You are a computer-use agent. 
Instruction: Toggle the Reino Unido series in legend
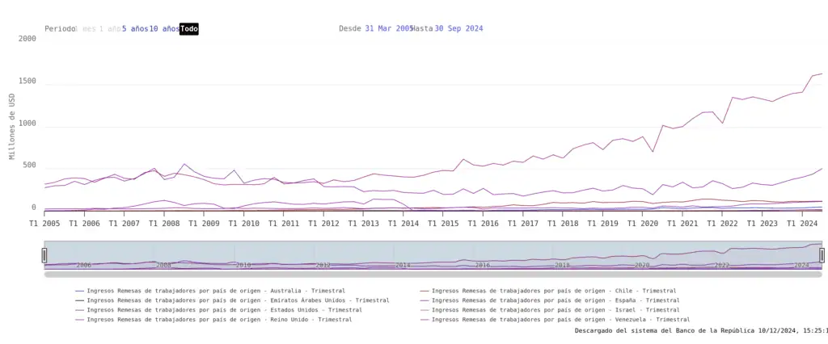pyautogui.click(x=213, y=319)
